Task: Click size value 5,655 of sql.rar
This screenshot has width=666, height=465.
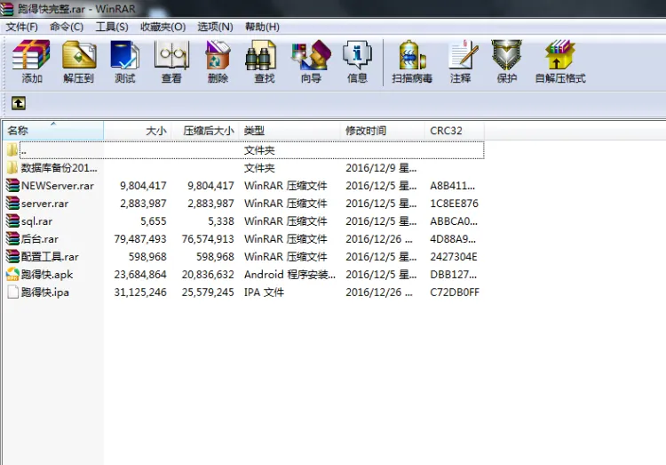Action: 154,221
